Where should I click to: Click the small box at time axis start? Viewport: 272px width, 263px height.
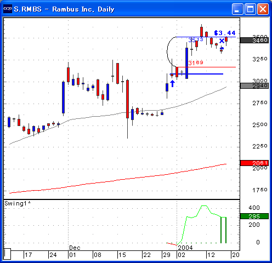[7, 254]
